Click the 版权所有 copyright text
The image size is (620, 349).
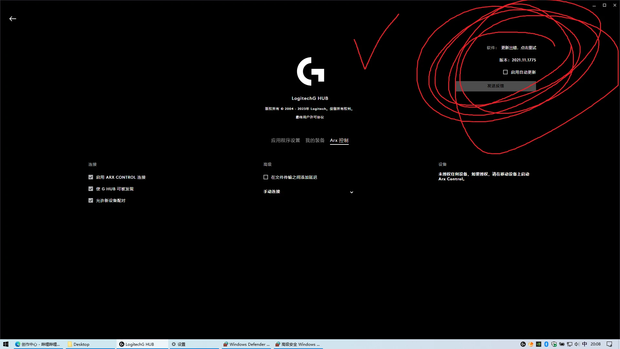point(310,109)
